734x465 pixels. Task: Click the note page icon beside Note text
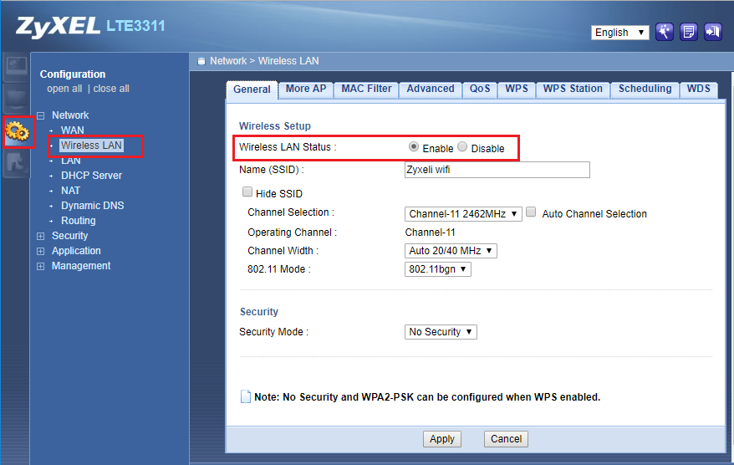pyautogui.click(x=245, y=396)
